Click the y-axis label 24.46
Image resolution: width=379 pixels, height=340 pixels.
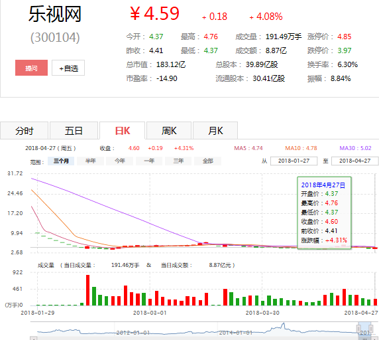[x=15, y=193]
